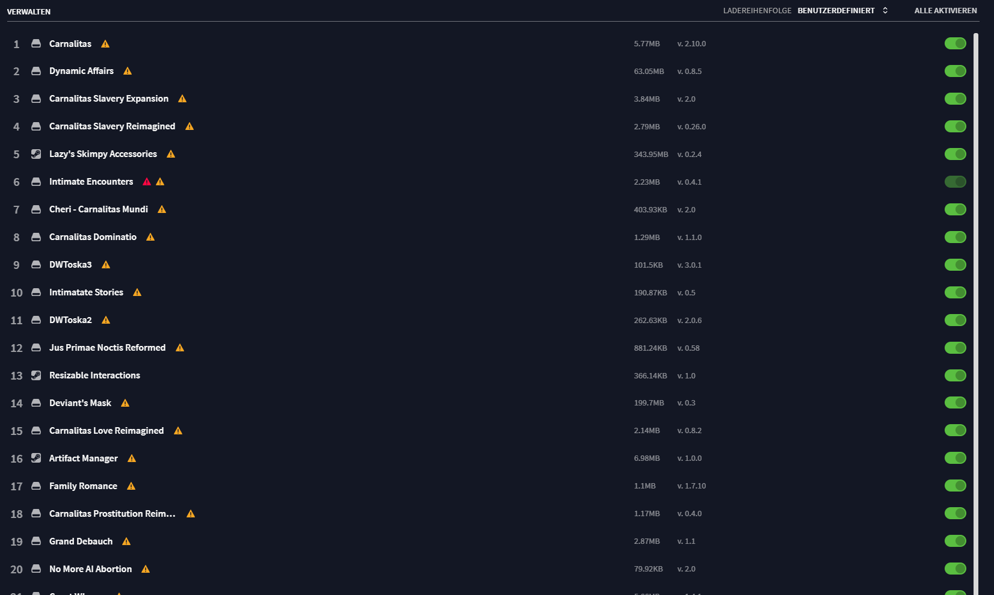This screenshot has height=595, width=994.
Task: Disable the No More AI Abortion toggle
Action: pos(955,569)
